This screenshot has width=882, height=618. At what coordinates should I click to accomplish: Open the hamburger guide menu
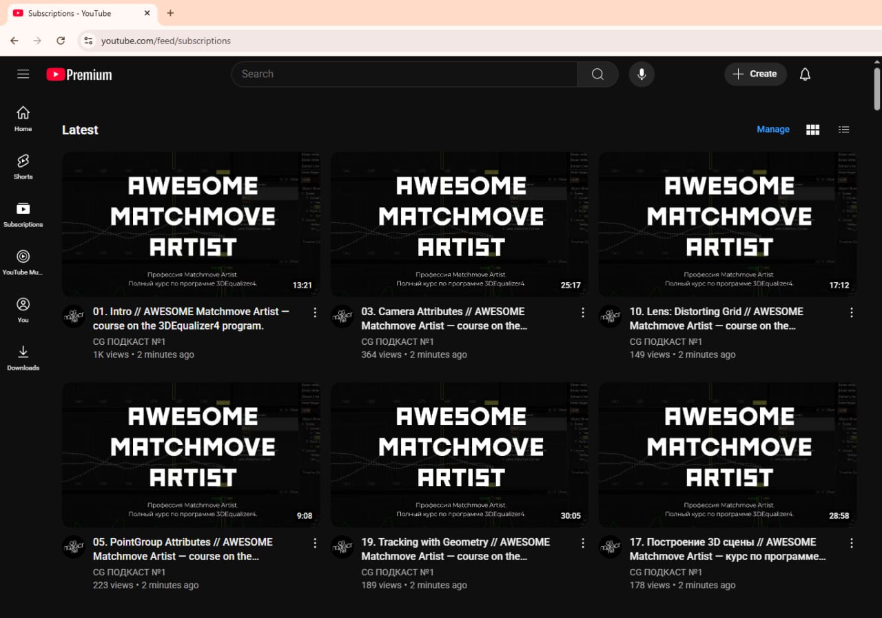point(23,74)
